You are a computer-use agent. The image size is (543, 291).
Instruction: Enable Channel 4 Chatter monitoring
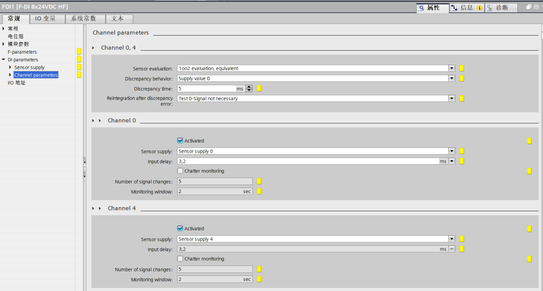[180, 258]
